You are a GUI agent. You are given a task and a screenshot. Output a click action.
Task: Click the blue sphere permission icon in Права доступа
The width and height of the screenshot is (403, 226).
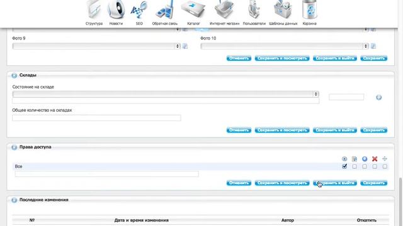(365, 159)
